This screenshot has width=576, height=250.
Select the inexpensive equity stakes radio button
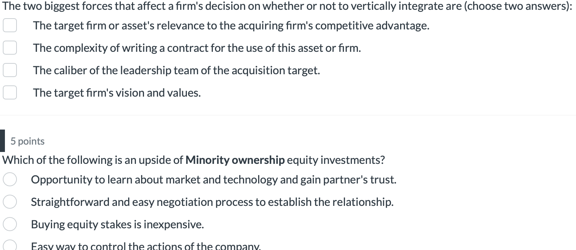click(x=10, y=224)
